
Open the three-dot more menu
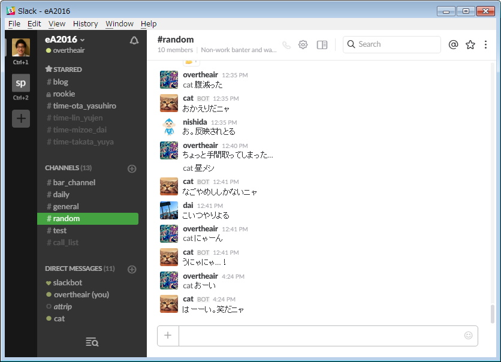coord(485,44)
